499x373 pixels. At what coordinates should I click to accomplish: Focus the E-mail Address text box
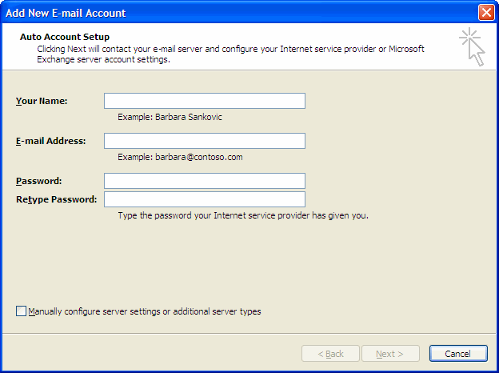(x=205, y=141)
